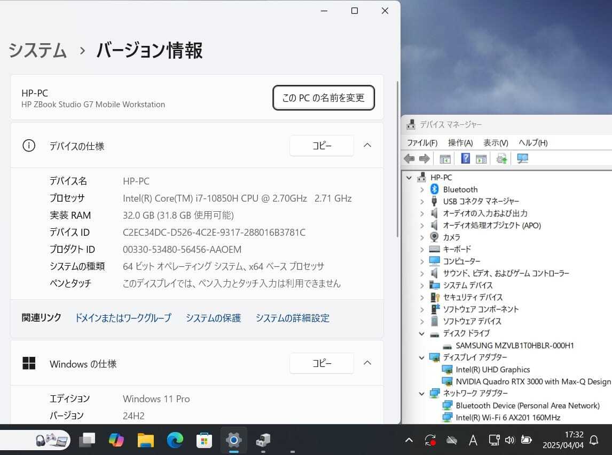Image resolution: width=612 pixels, height=455 pixels.
Task: Expand the Bluetooth node
Action: [422, 190]
